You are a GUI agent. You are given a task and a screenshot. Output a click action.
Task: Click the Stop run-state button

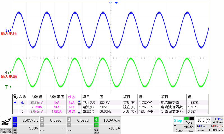click(178, 121)
